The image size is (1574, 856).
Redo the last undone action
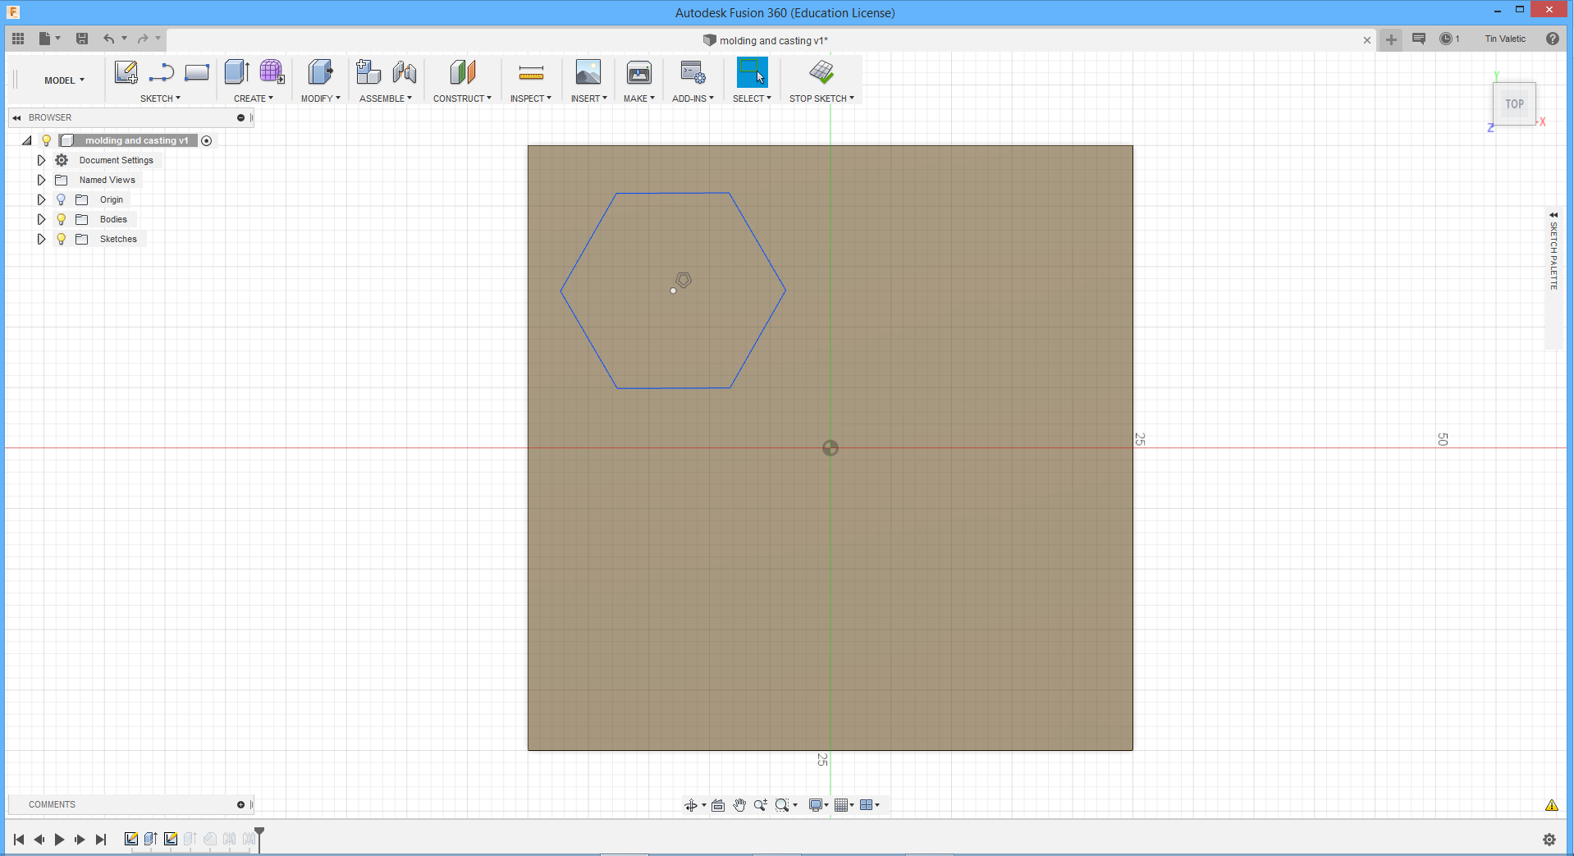(143, 39)
